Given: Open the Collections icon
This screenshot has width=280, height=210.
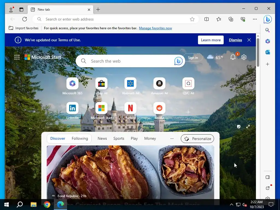Looking at the screenshot, I should (x=231, y=19).
